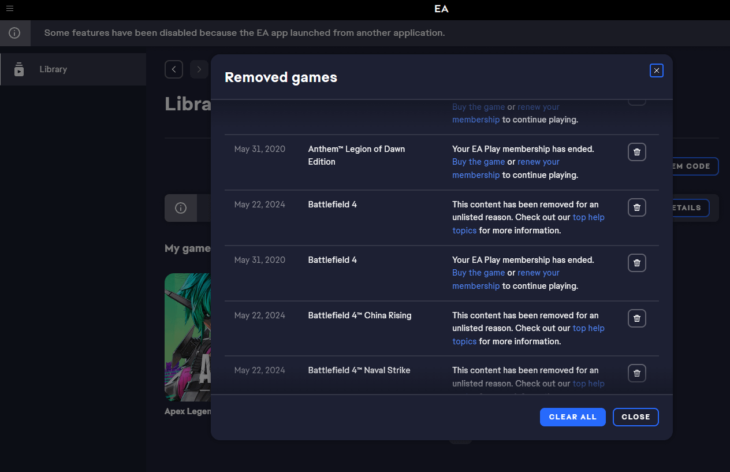Click Buy the game link for Anthem

pos(478,162)
